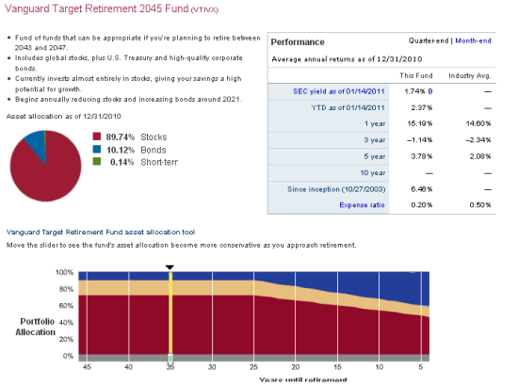Click the 3.78% five-year fund return

[422, 156]
